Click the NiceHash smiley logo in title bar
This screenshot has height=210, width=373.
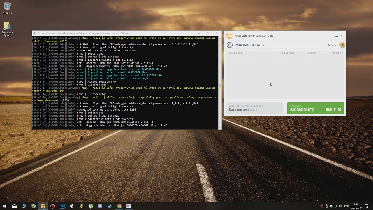click(x=229, y=36)
